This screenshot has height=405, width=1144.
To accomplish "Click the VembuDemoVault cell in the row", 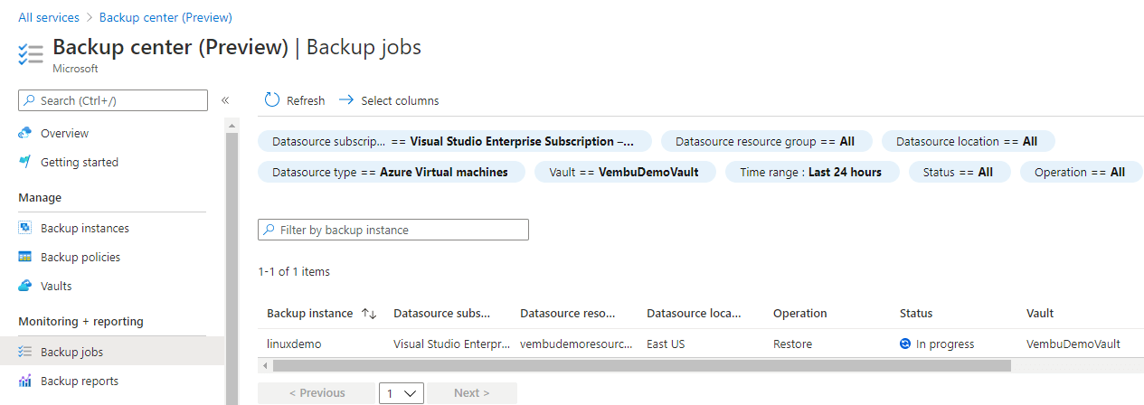I will (x=1073, y=344).
